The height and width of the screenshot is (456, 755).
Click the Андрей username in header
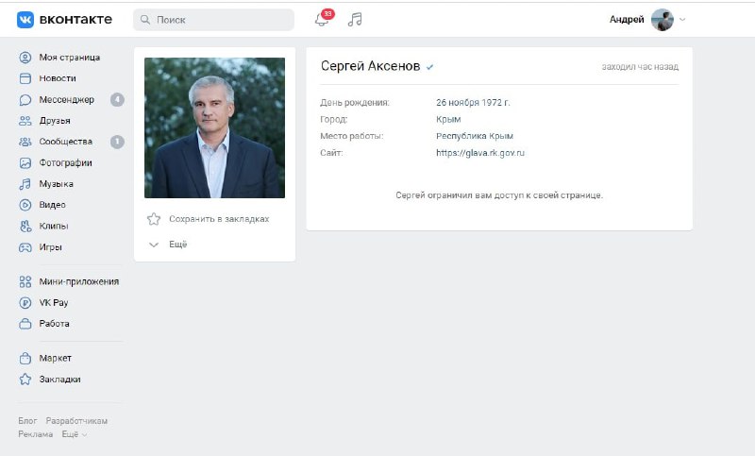[627, 20]
